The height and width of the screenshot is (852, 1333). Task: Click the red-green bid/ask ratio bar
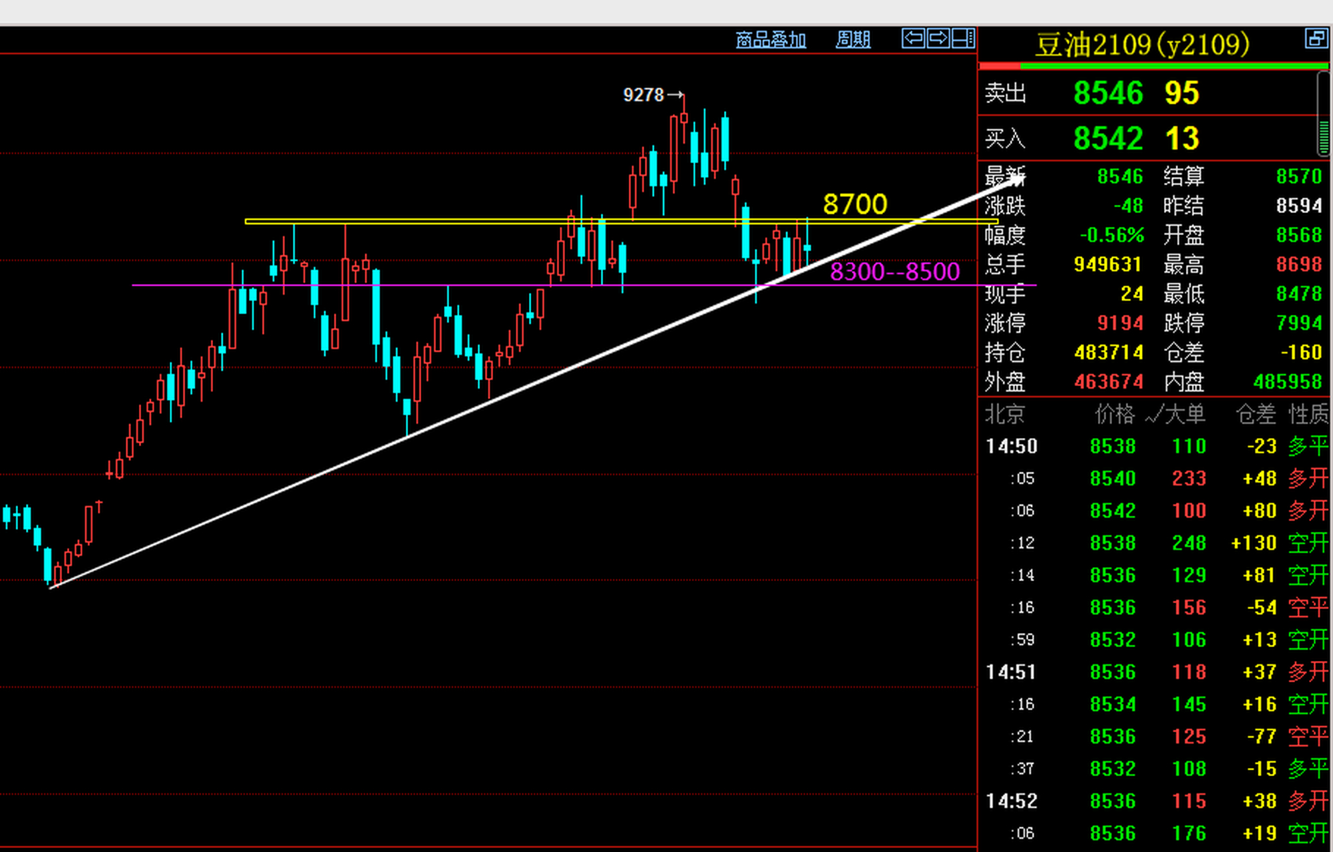(1153, 66)
